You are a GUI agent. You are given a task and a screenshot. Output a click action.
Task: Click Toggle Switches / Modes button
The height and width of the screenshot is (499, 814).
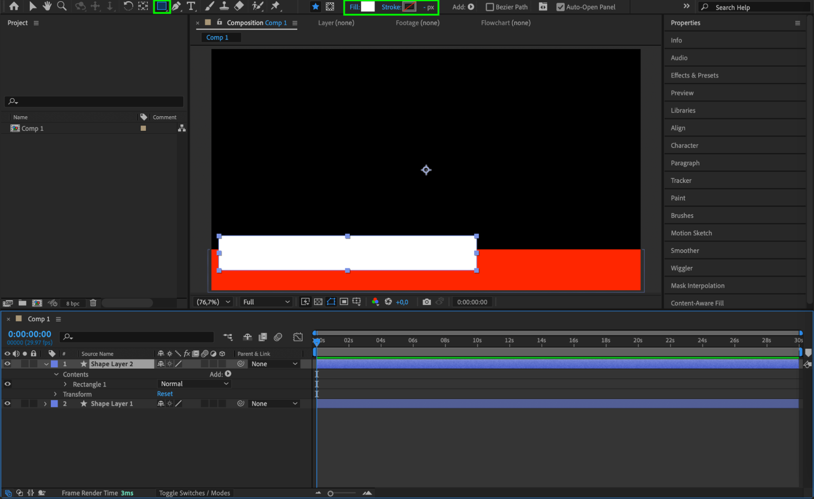click(x=194, y=493)
